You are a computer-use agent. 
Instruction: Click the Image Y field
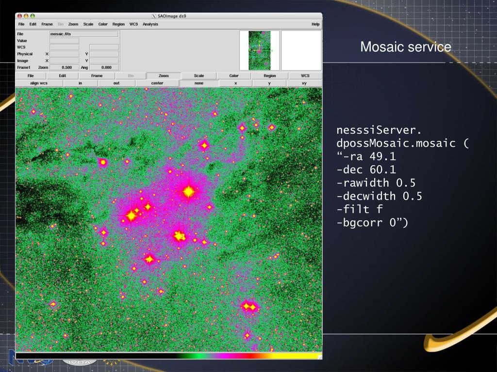pos(104,61)
